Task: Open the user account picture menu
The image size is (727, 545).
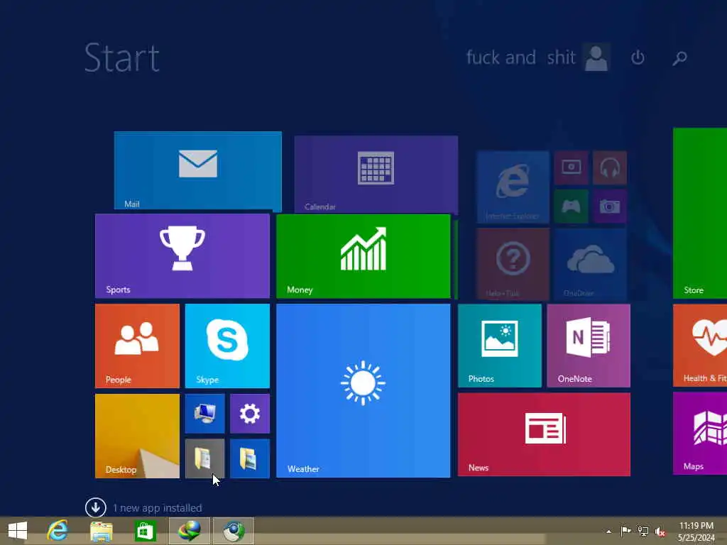Action: coord(596,57)
